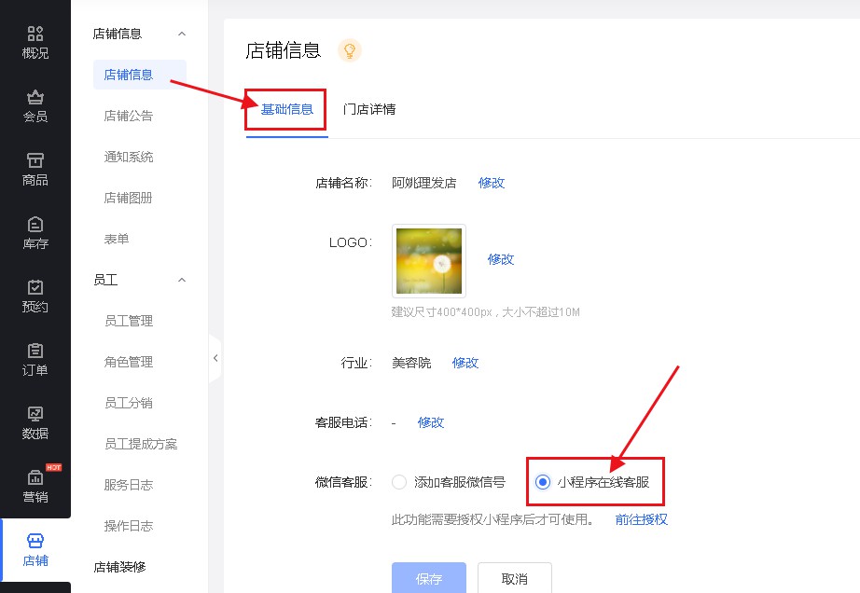
Task: Open 员工提成方案 in the side menu
Action: click(141, 444)
